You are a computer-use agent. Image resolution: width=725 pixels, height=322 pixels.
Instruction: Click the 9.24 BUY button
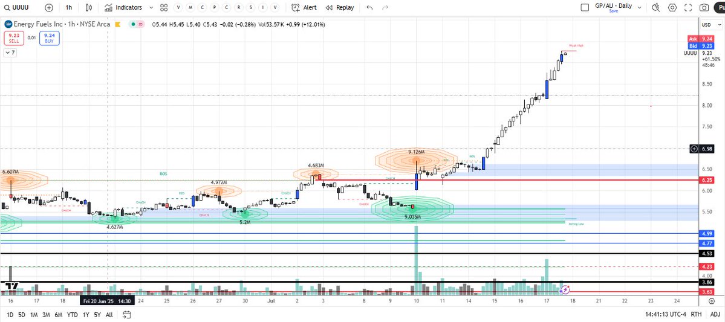50,38
